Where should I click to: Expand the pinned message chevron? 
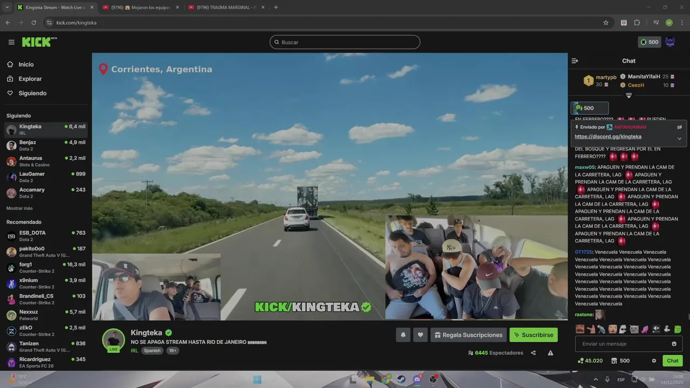(679, 138)
